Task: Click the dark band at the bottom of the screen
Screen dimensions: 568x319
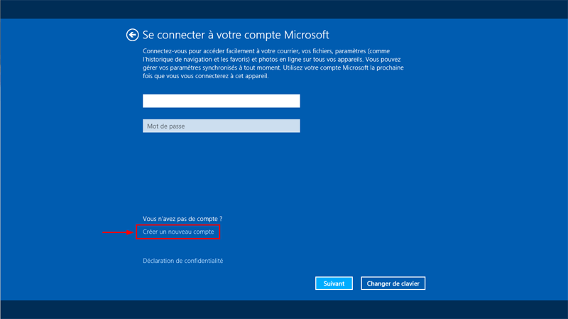Action: point(284,309)
